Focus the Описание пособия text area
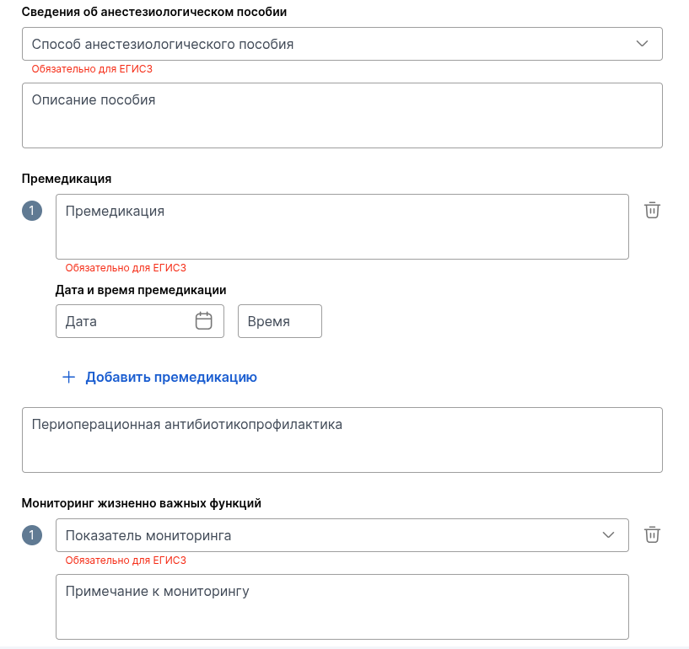Image resolution: width=689 pixels, height=649 pixels. pyautogui.click(x=342, y=115)
